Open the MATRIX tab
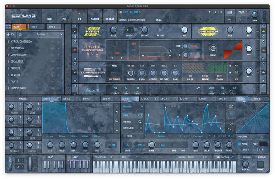 (95, 16)
